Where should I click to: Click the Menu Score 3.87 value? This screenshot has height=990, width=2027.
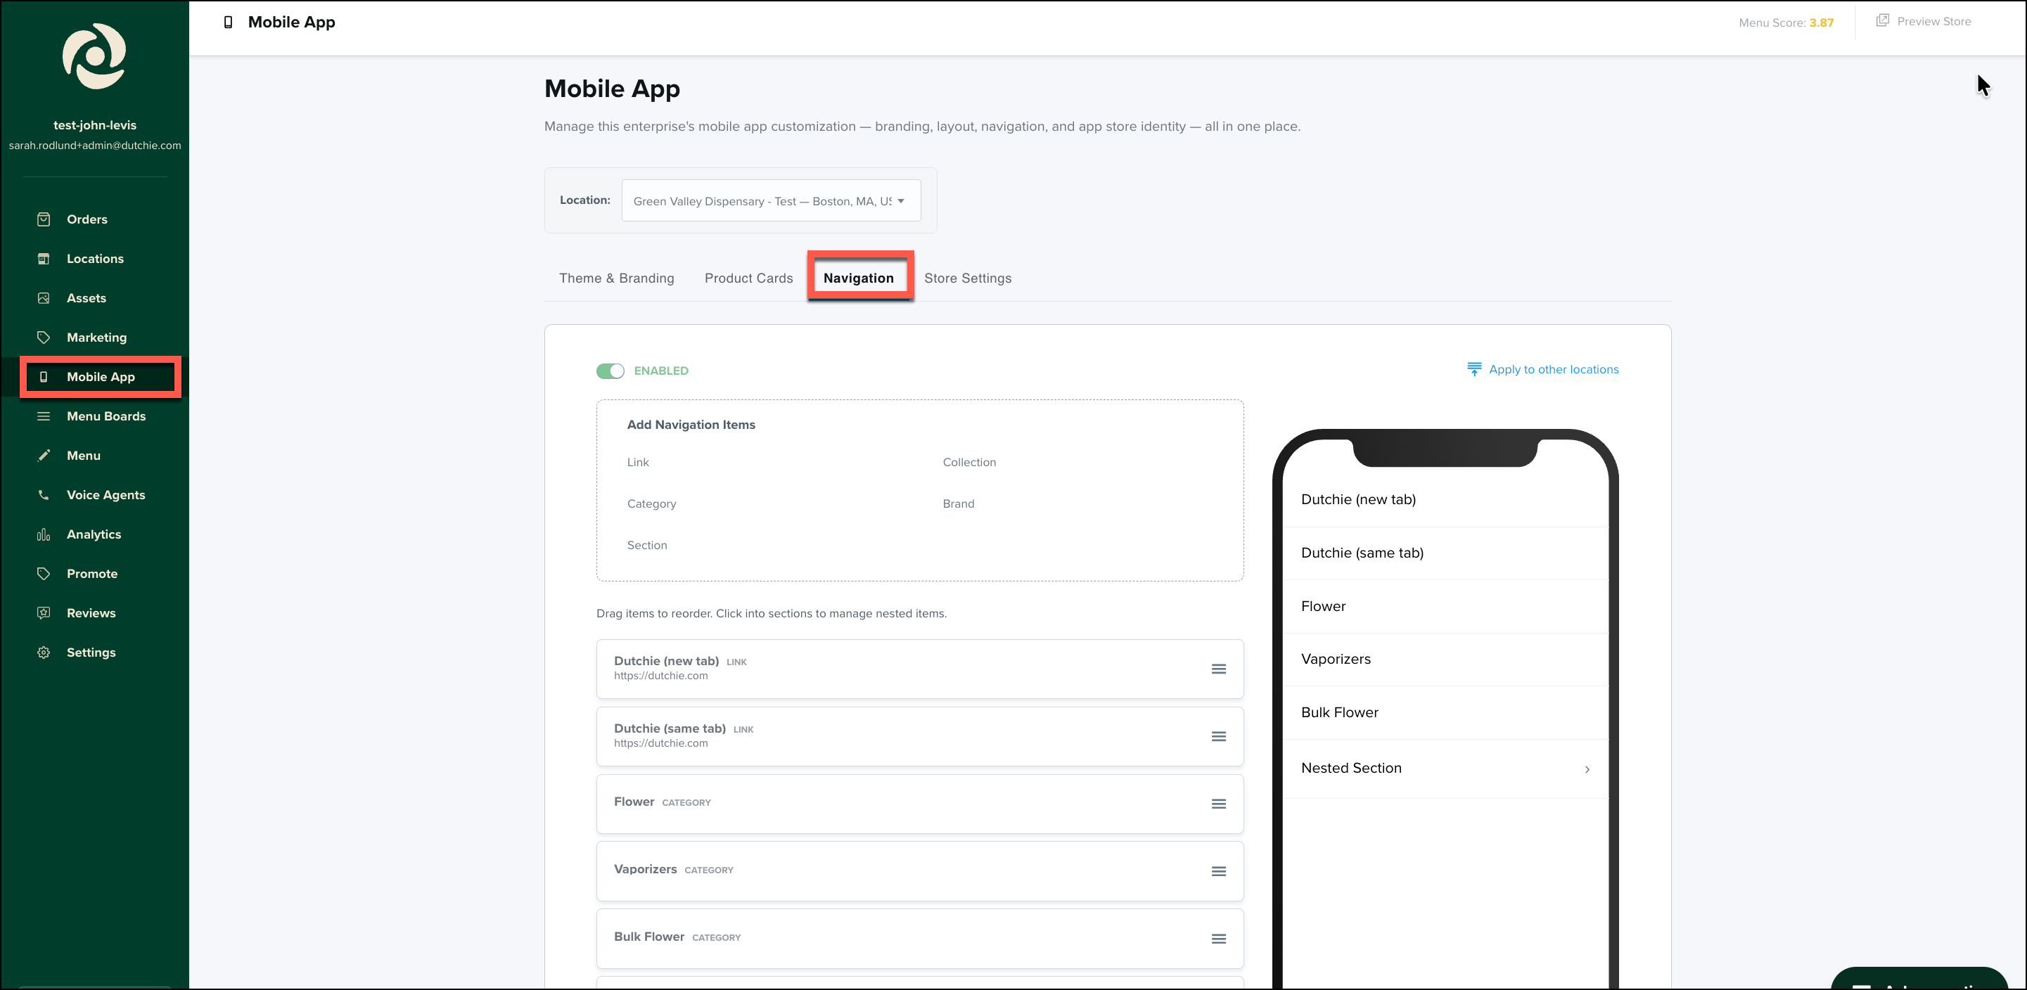coord(1821,22)
